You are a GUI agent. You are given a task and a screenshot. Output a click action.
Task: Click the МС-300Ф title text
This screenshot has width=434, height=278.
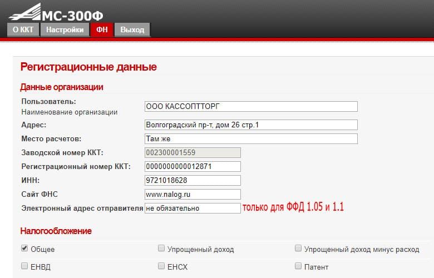tap(72, 16)
